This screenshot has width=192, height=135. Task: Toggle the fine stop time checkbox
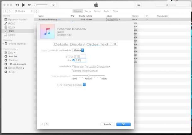73,60
